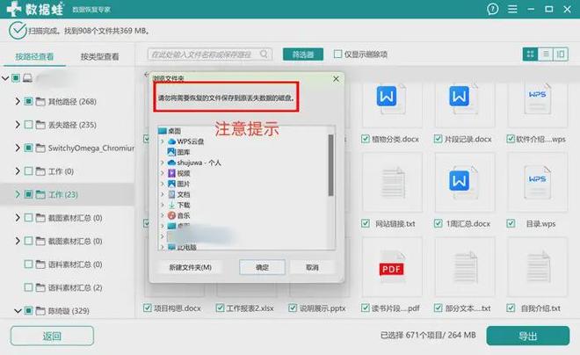Viewport: 580px width, 355px height.
Task: Switch to the detail view icon
Action: click(x=560, y=54)
